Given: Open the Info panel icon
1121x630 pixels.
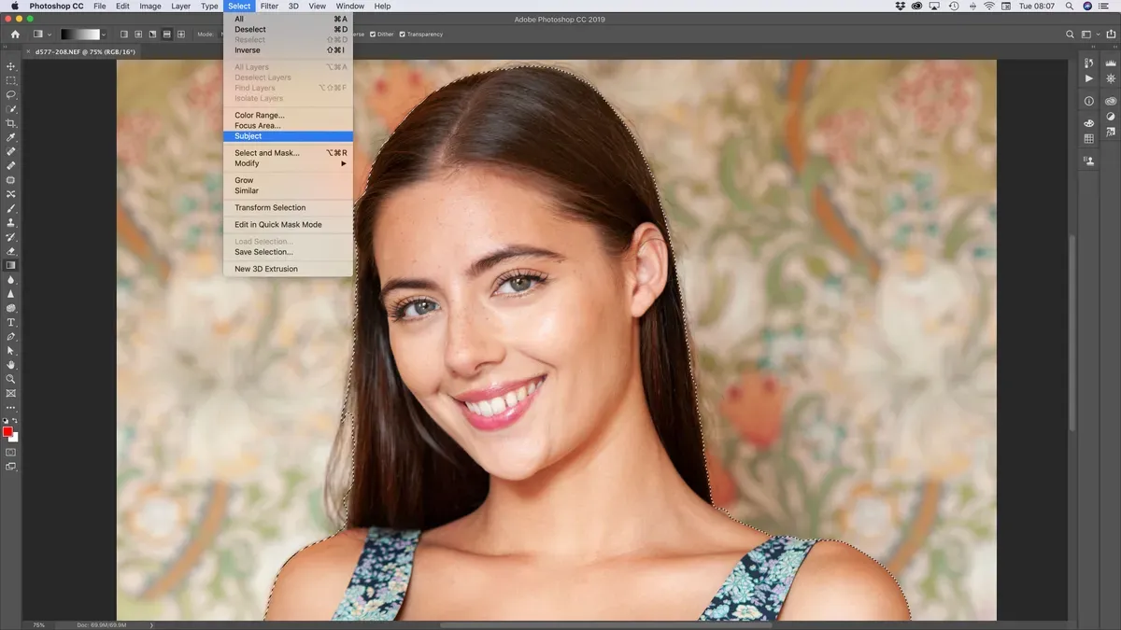Looking at the screenshot, I should tap(1088, 101).
